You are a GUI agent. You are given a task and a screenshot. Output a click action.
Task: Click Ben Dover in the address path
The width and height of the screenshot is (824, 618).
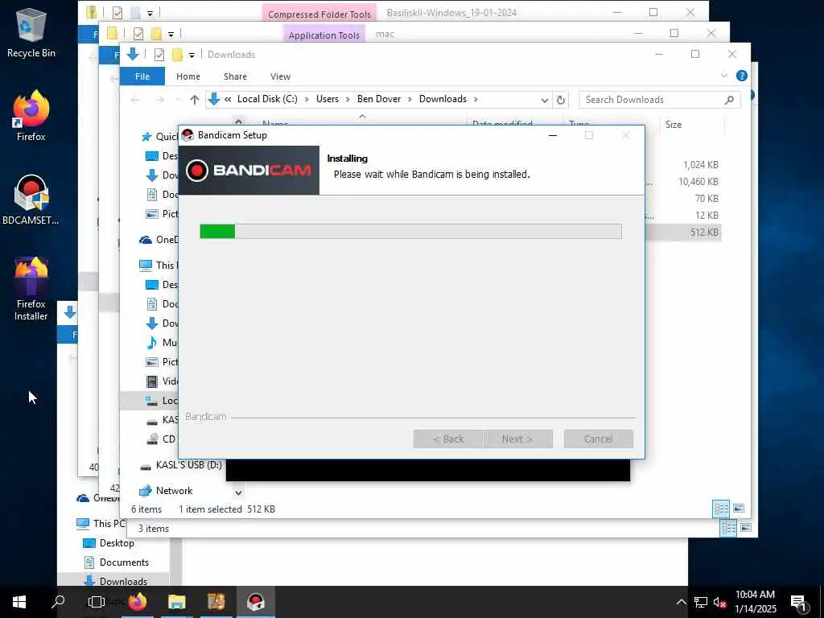[379, 99]
